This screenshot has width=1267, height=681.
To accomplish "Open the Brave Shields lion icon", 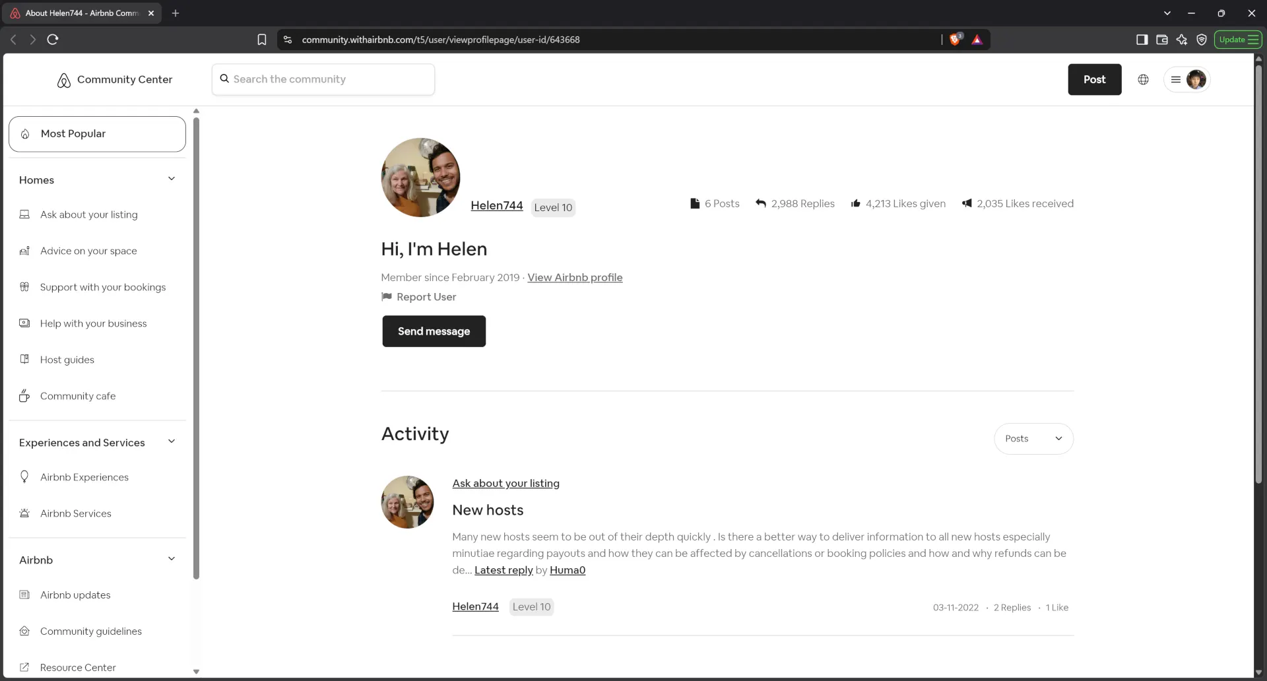I will point(956,40).
